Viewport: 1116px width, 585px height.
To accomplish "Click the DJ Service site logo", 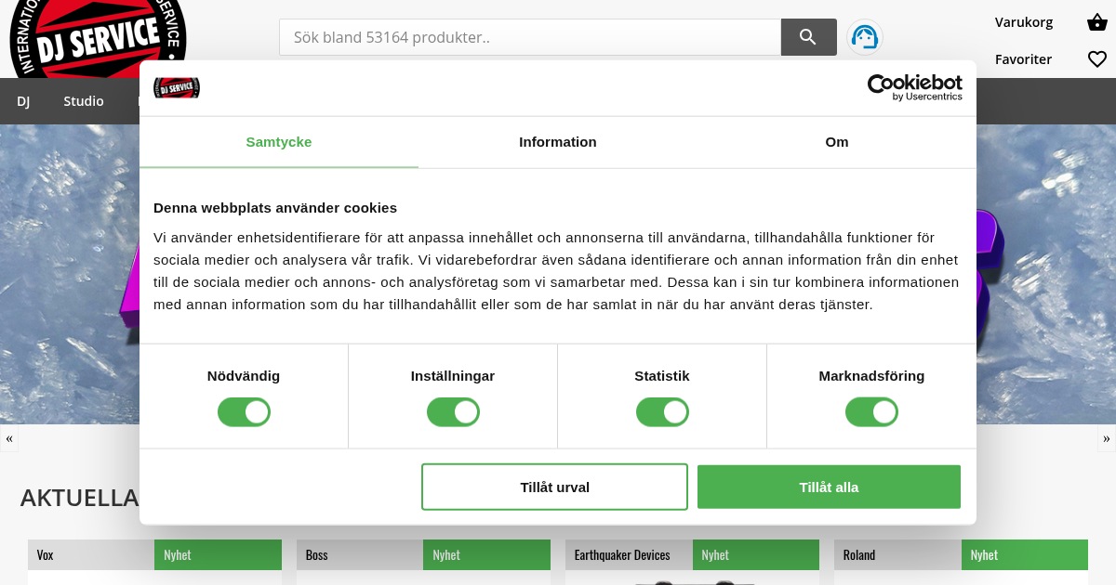I will pyautogui.click(x=98, y=37).
